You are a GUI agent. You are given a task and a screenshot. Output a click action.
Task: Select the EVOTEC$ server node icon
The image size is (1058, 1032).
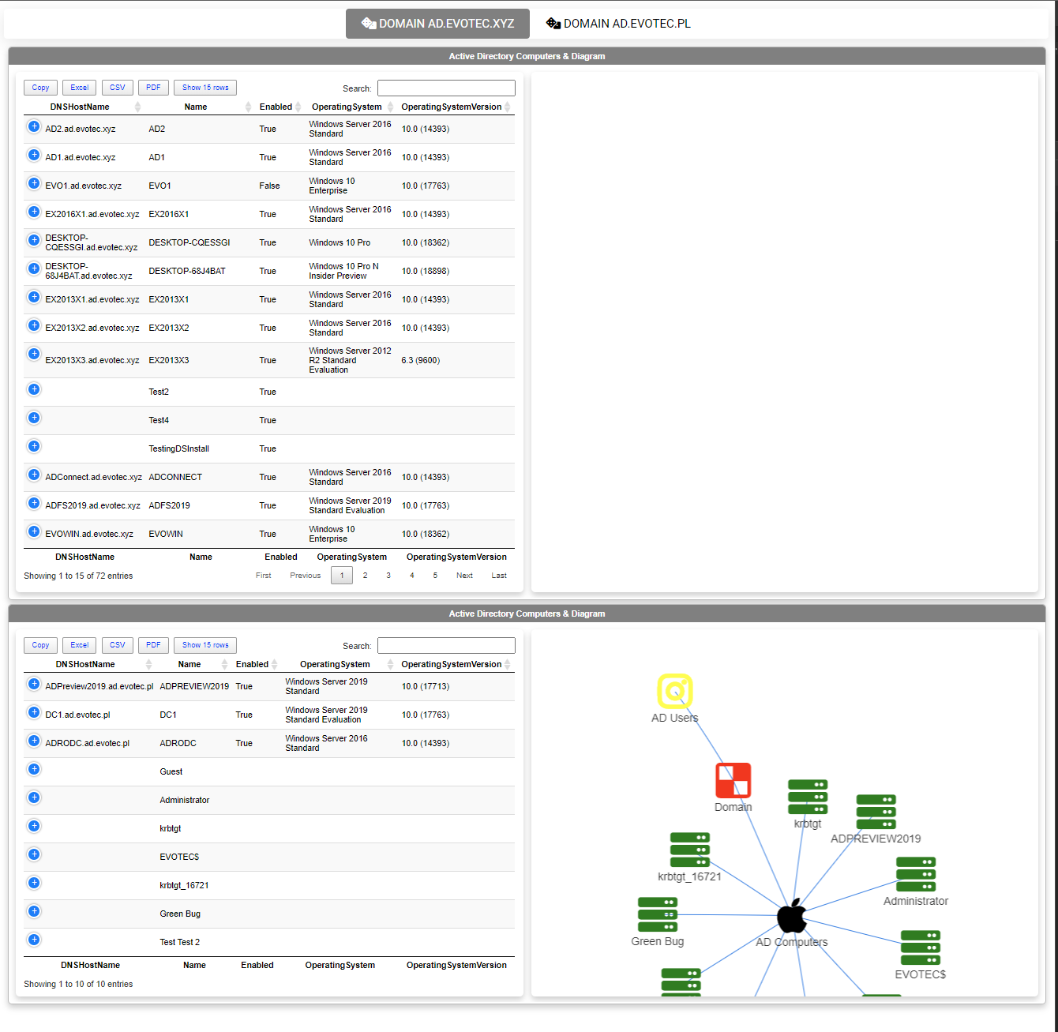pyautogui.click(x=920, y=948)
